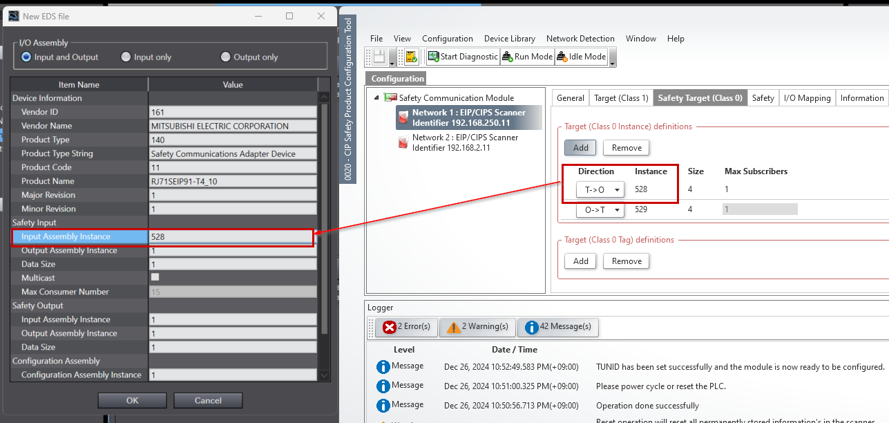Click the yellow configuration check icon in the toolbar

click(x=411, y=57)
